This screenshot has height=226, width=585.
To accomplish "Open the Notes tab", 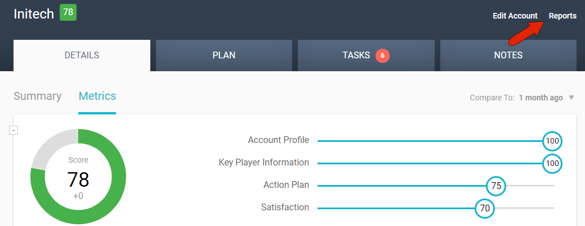I will [508, 56].
